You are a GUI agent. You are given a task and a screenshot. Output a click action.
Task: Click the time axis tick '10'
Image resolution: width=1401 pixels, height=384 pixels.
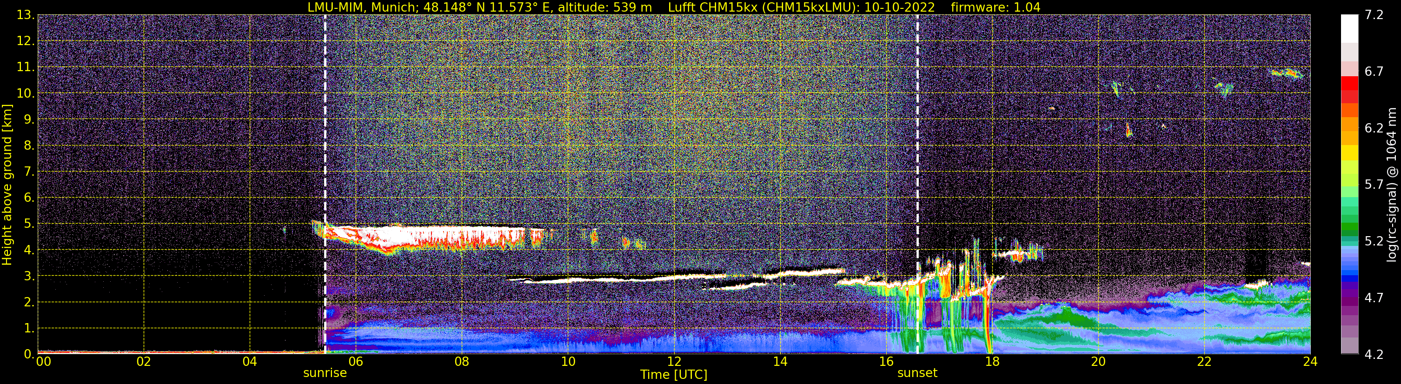point(568,362)
